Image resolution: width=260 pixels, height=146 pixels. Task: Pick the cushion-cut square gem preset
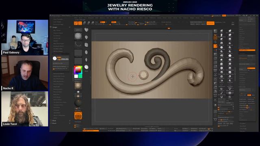tap(87, 45)
